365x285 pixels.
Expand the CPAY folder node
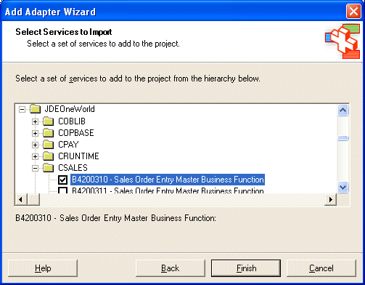(35, 145)
